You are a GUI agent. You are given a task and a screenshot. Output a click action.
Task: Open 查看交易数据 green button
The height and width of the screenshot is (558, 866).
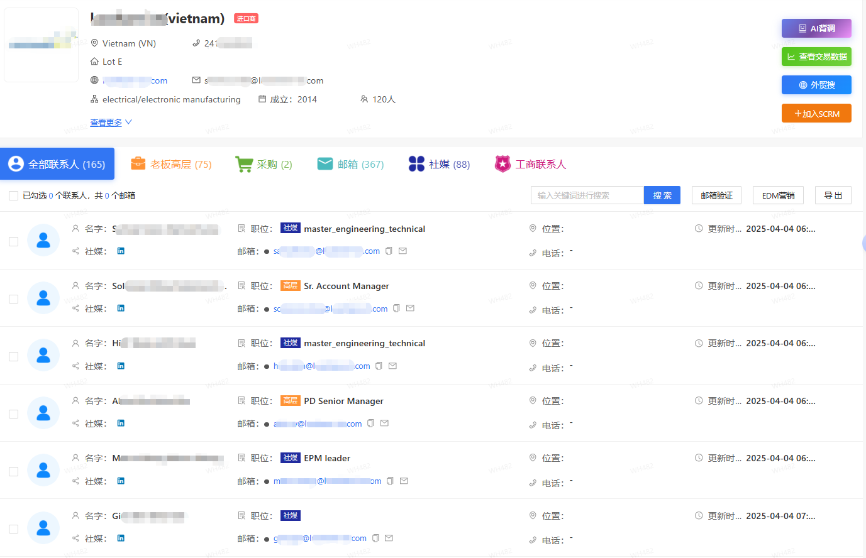816,57
